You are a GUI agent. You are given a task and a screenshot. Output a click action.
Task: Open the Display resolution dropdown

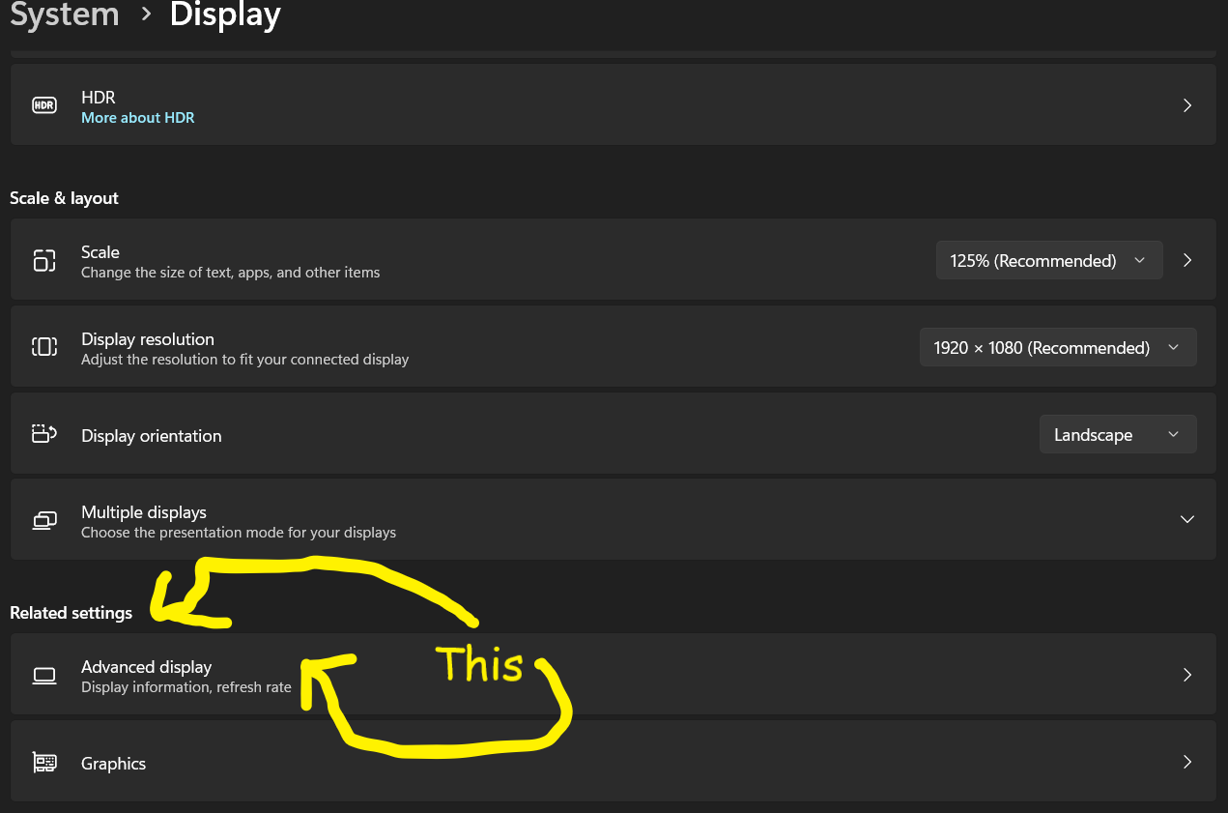[1058, 348]
